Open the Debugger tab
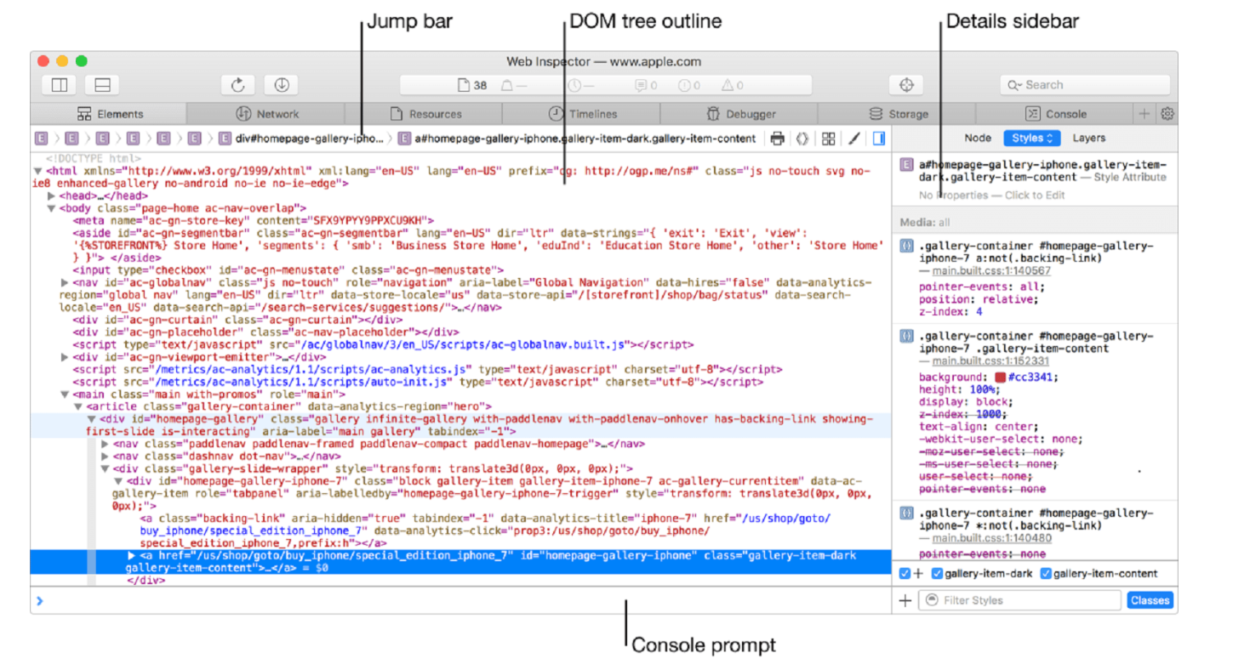 (740, 114)
